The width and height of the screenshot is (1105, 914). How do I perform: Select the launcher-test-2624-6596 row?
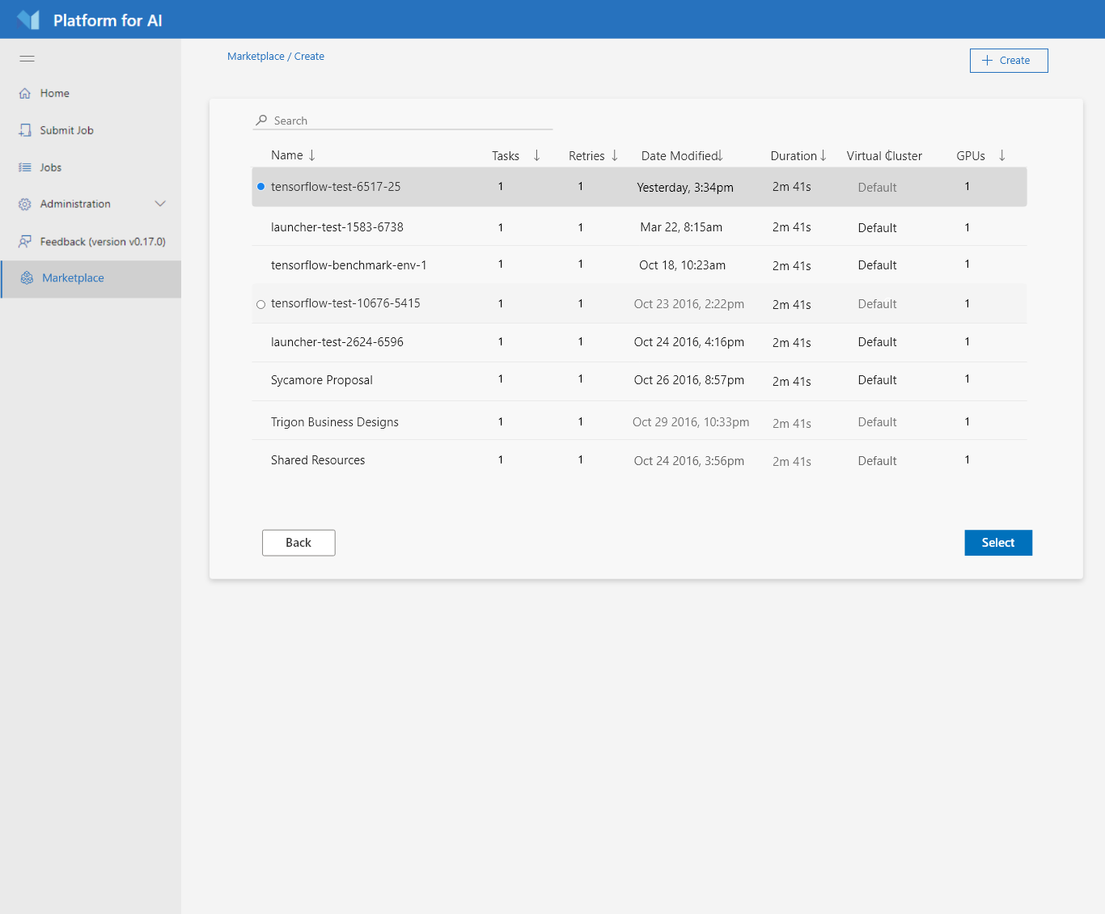(639, 342)
